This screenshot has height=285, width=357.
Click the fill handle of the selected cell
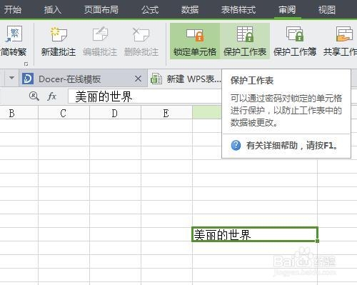coord(317,241)
